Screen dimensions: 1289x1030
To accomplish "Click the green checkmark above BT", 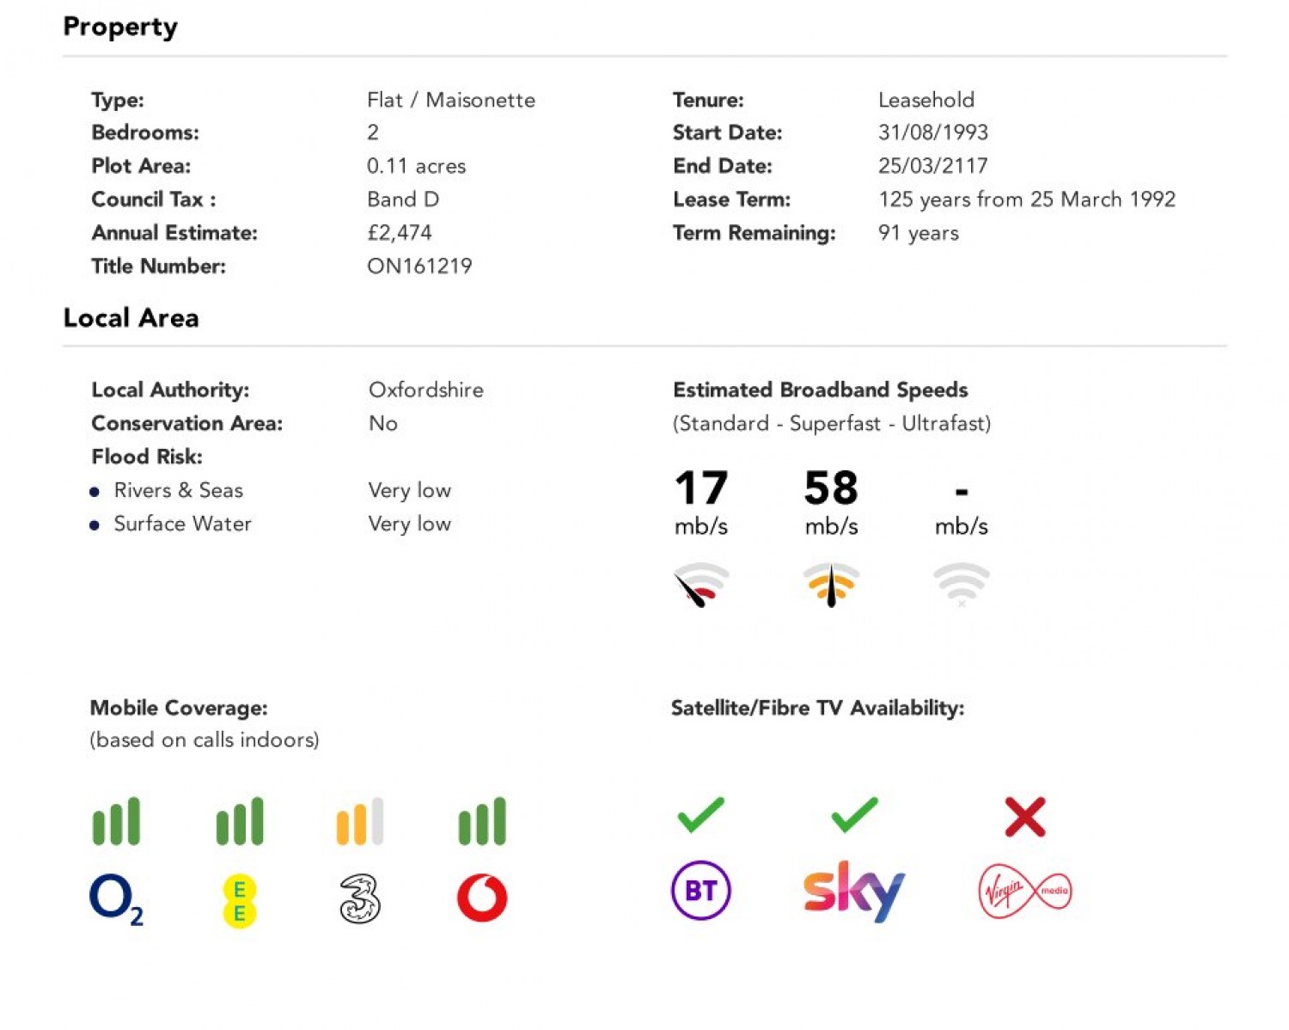I will pyautogui.click(x=701, y=815).
